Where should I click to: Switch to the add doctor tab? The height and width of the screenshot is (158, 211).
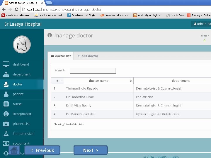pos(88,56)
